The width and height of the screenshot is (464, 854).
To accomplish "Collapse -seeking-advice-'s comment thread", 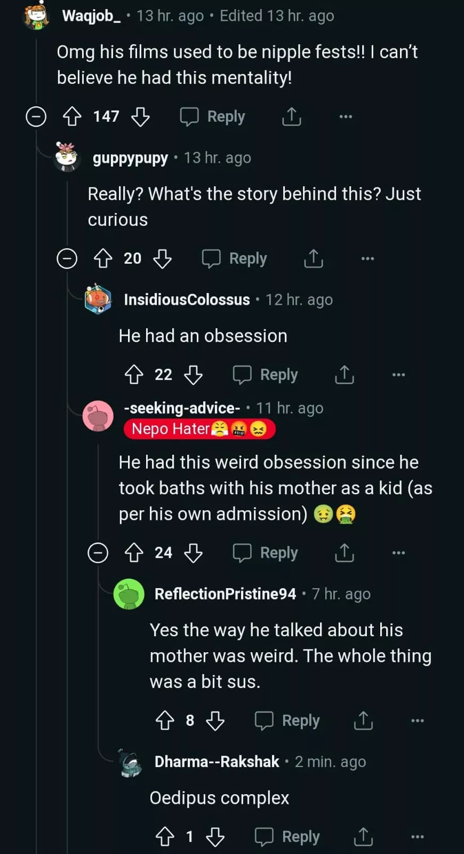I will [x=98, y=553].
